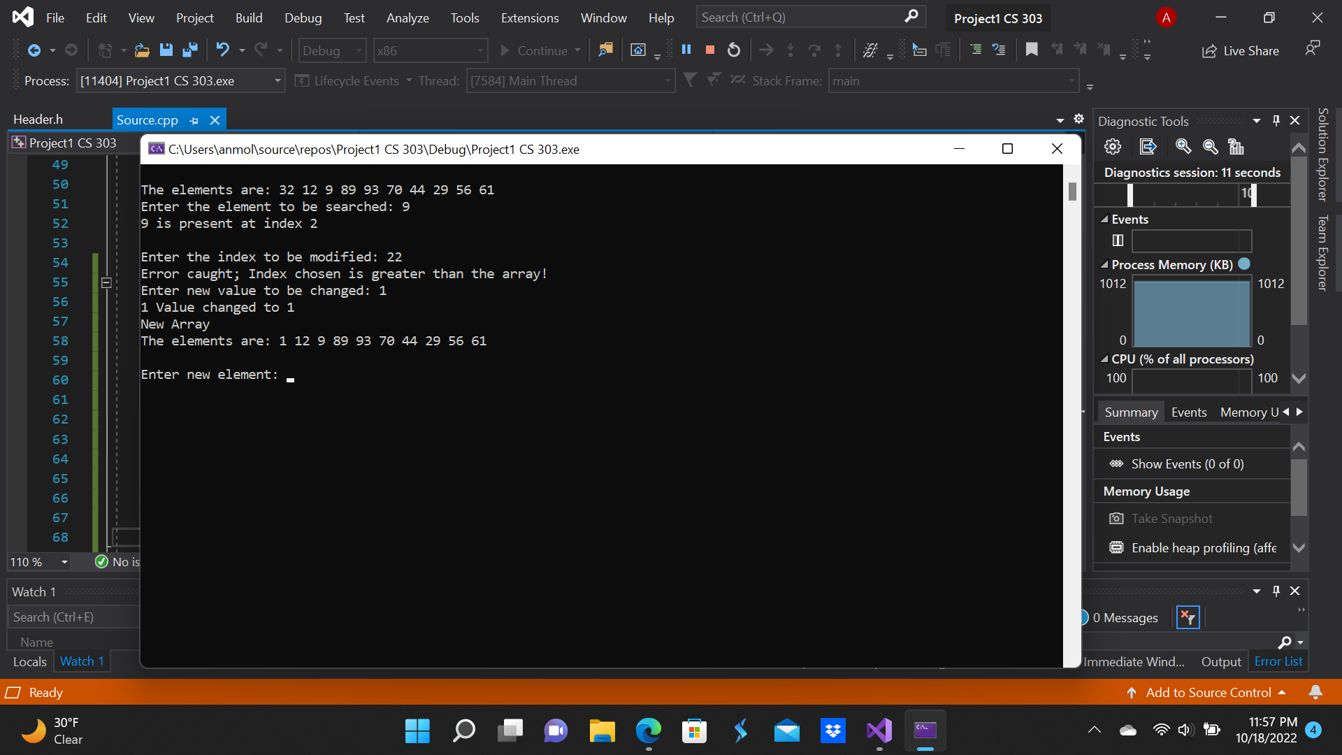Click Save All toolbar icon
Viewport: 1342px width, 755px height.
(189, 50)
